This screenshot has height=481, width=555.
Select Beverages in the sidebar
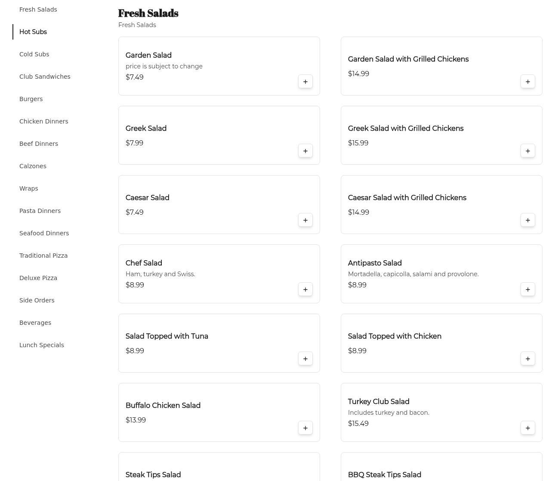pyautogui.click(x=35, y=323)
